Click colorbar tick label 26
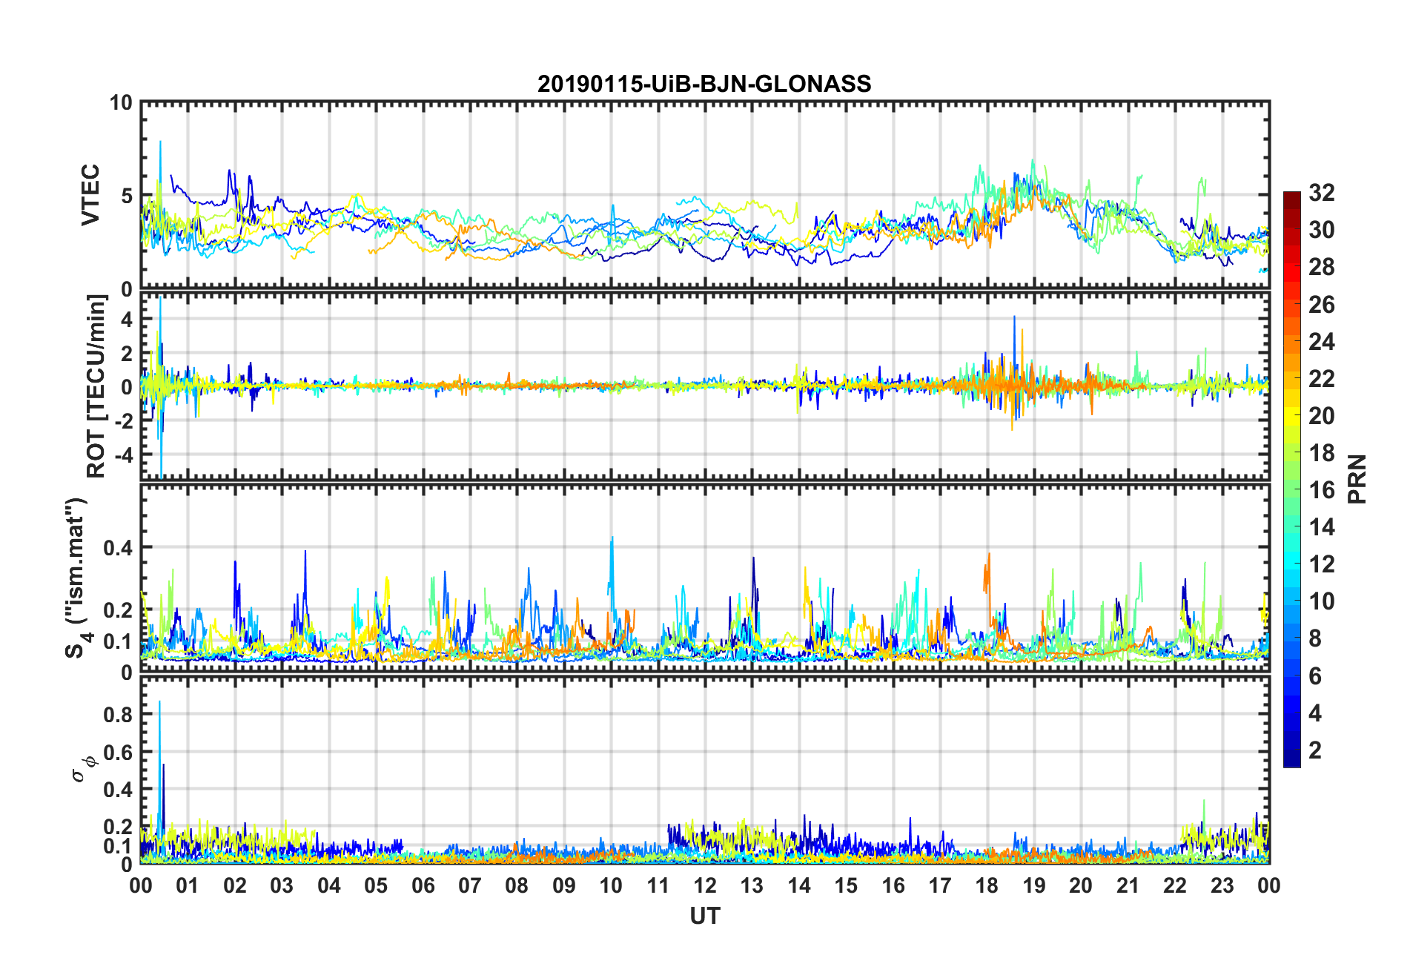The image size is (1410, 958). (1322, 304)
